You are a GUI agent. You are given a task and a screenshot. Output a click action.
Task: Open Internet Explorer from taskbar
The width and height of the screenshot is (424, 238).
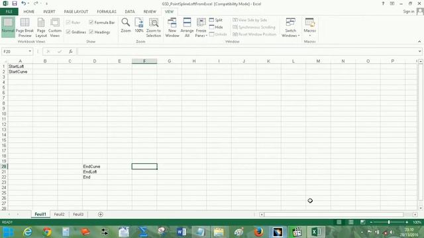point(28,232)
